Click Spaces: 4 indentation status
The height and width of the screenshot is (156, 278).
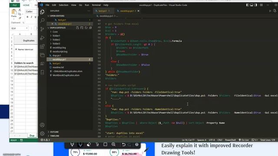pos(202,140)
